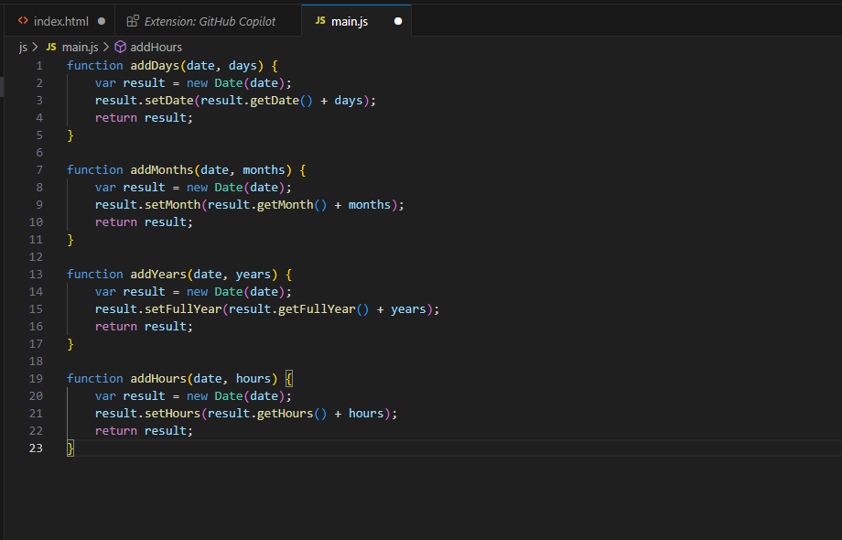Click getFullYear on line 15

coord(317,309)
